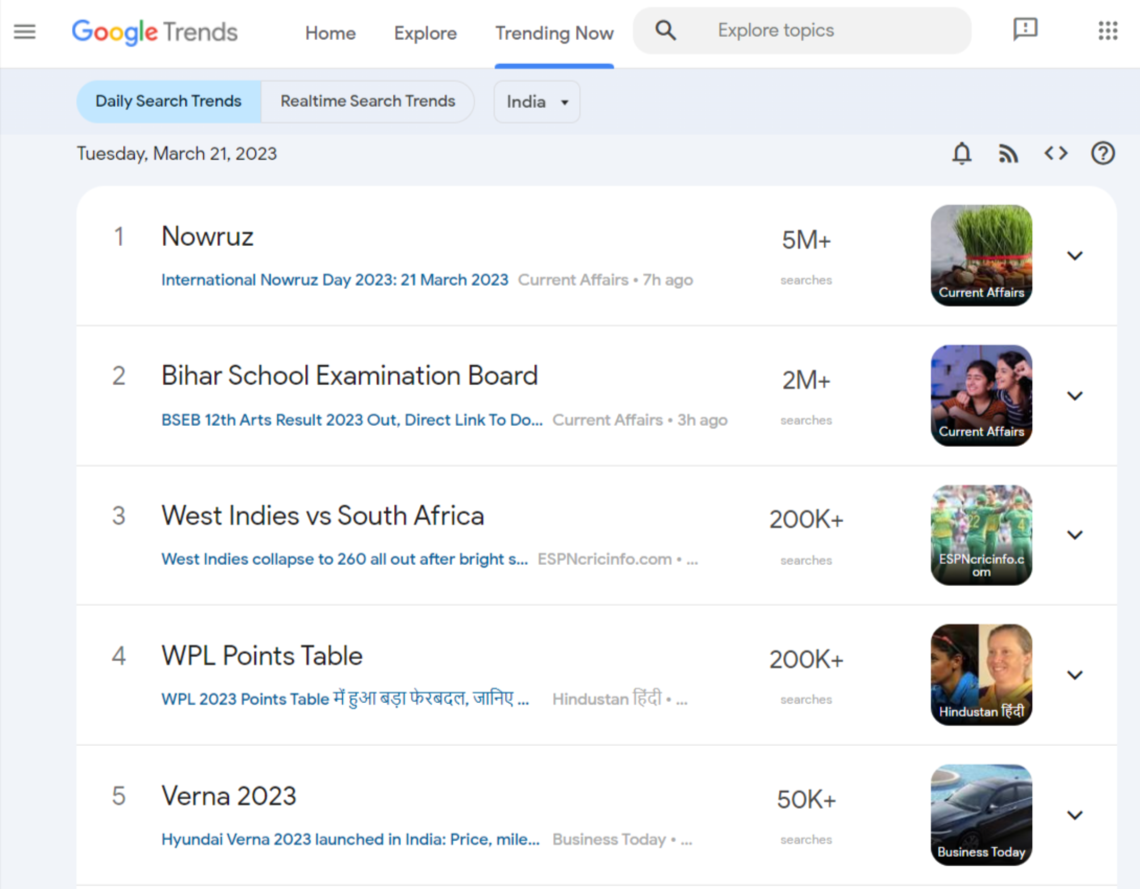Open the hamburger main menu
The height and width of the screenshot is (889, 1140).
point(24,32)
